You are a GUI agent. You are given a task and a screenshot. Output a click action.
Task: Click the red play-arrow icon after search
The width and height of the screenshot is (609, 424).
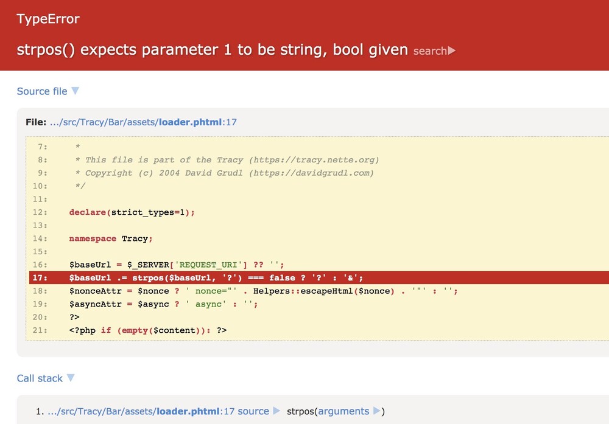coord(451,51)
